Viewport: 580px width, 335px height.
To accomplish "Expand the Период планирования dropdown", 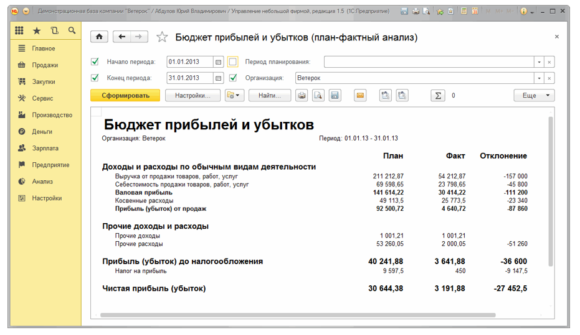I will (x=539, y=62).
